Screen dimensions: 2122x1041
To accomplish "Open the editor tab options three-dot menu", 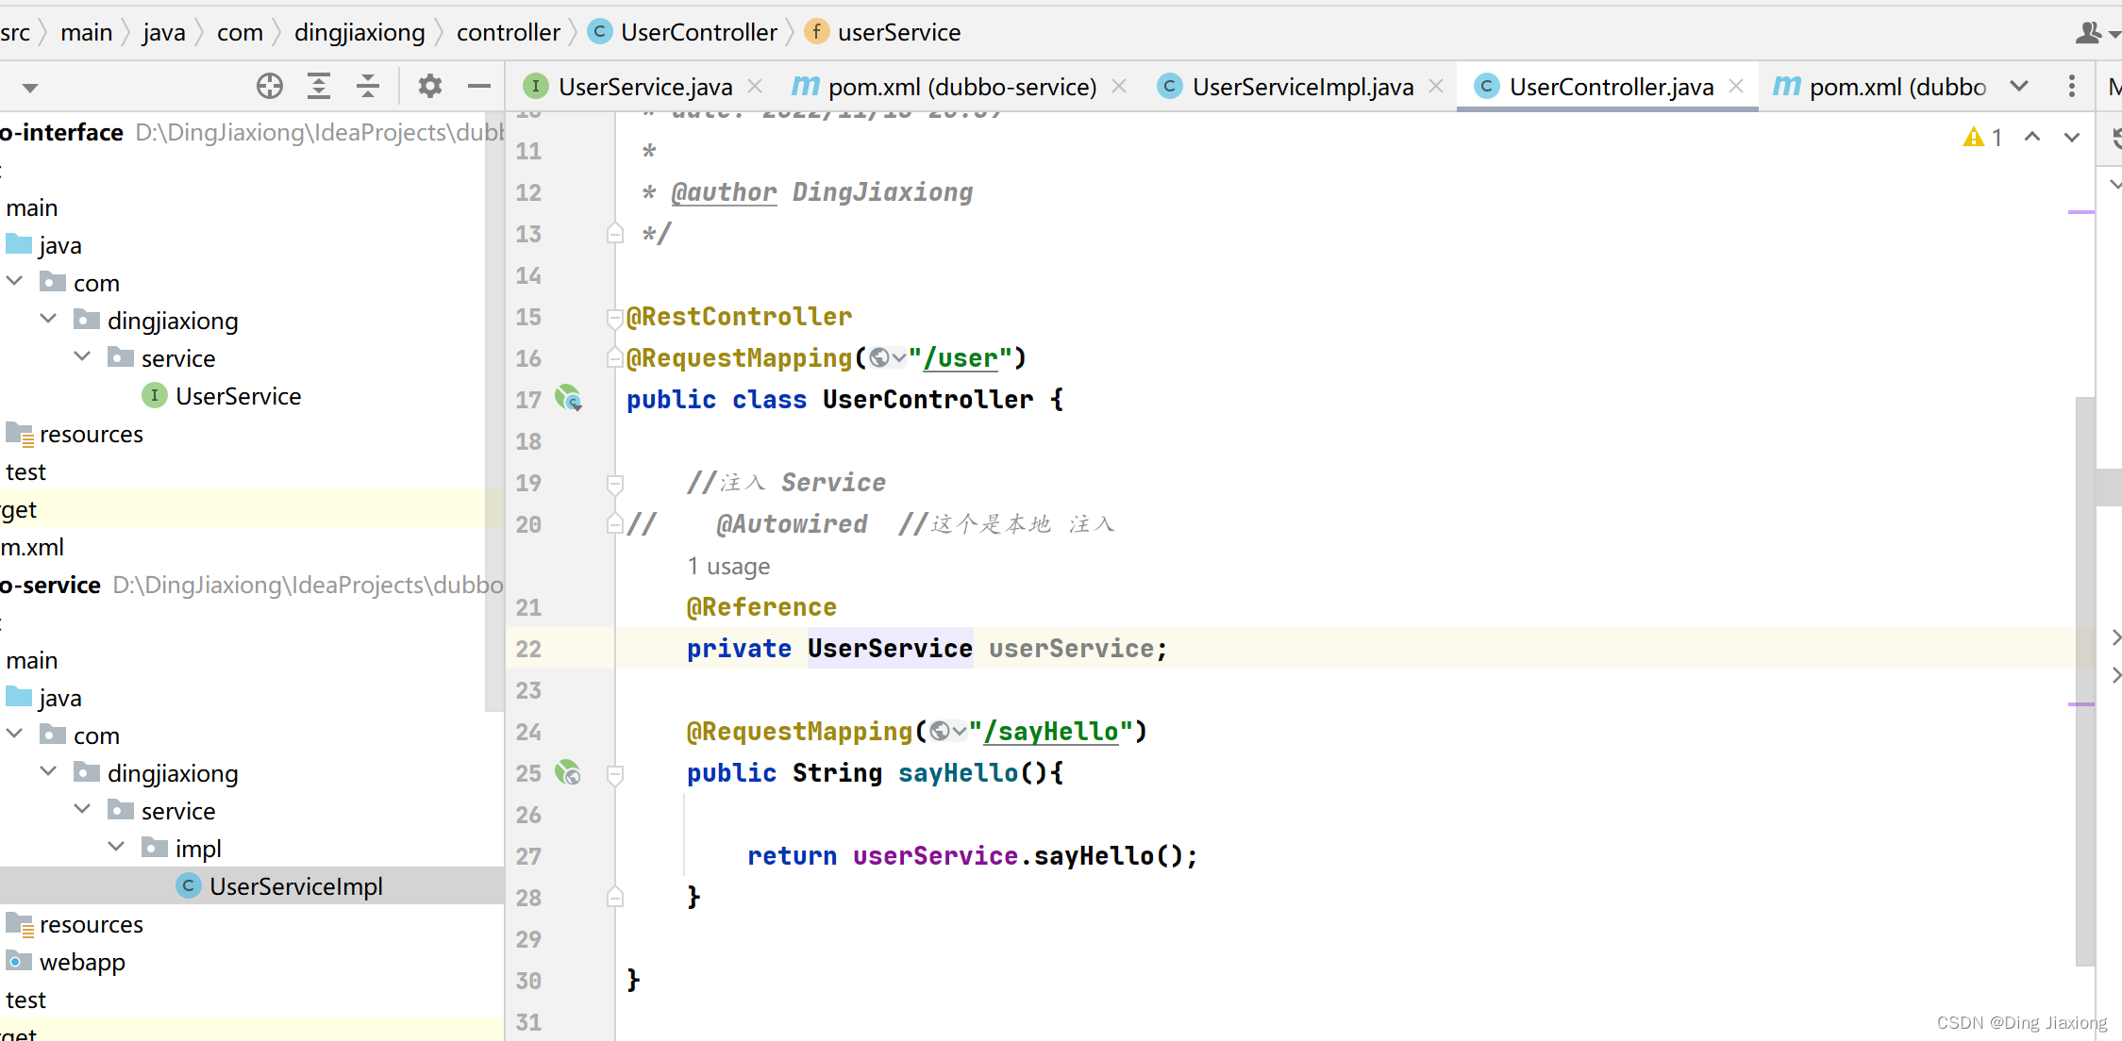I will (x=2072, y=86).
